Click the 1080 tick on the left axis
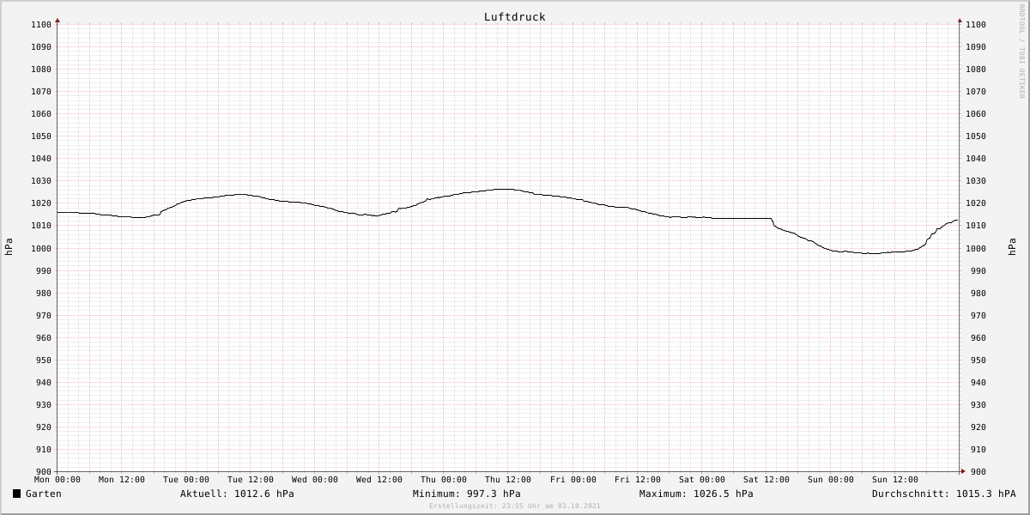This screenshot has height=515, width=1030. click(42, 70)
